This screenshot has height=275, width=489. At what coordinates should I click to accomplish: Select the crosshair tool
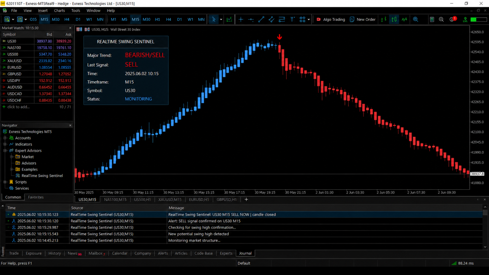click(241, 19)
